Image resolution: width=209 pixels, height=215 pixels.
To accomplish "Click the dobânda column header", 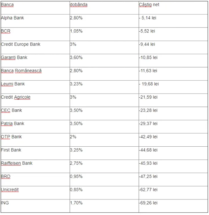I will click(x=79, y=5).
